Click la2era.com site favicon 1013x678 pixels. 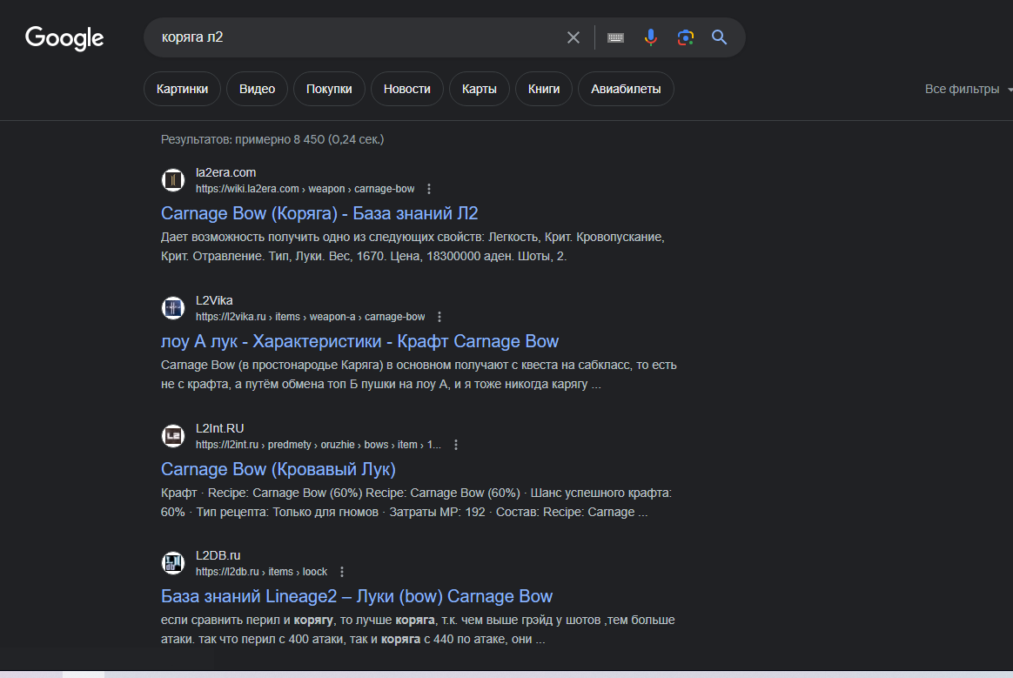point(173,180)
